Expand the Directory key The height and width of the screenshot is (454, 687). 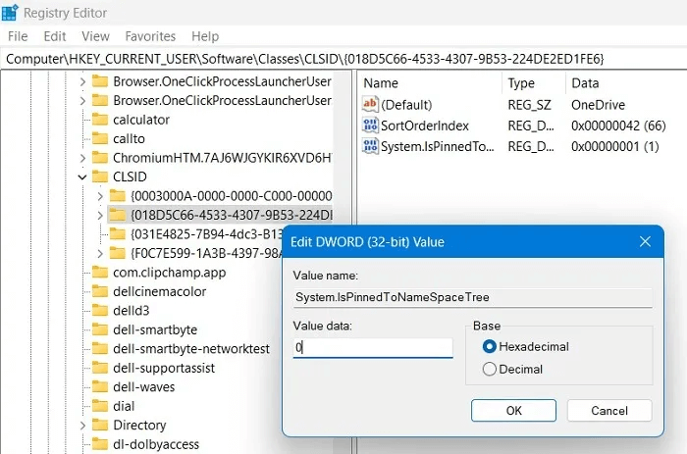click(82, 426)
